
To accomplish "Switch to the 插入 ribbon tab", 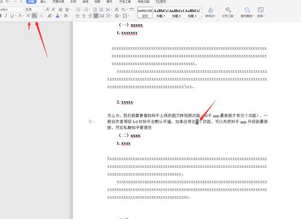I will click(43, 2).
